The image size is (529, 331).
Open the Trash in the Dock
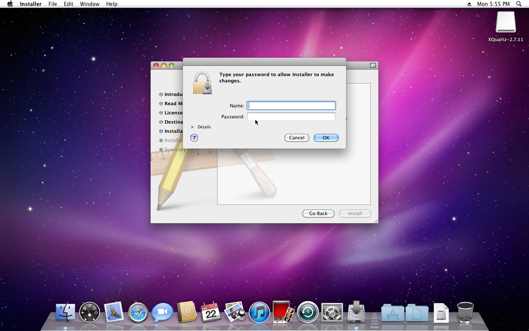click(x=465, y=313)
